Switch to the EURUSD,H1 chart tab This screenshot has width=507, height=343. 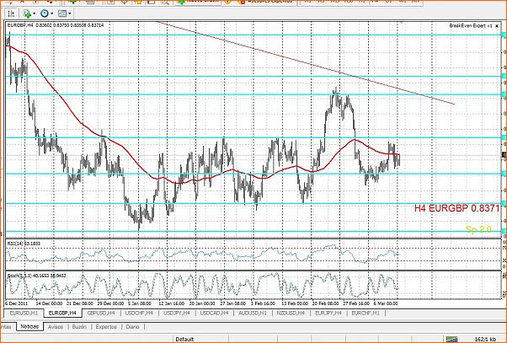pos(24,313)
